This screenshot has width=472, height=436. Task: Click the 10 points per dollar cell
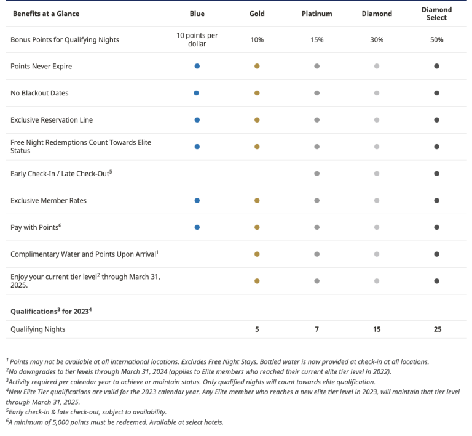197,39
